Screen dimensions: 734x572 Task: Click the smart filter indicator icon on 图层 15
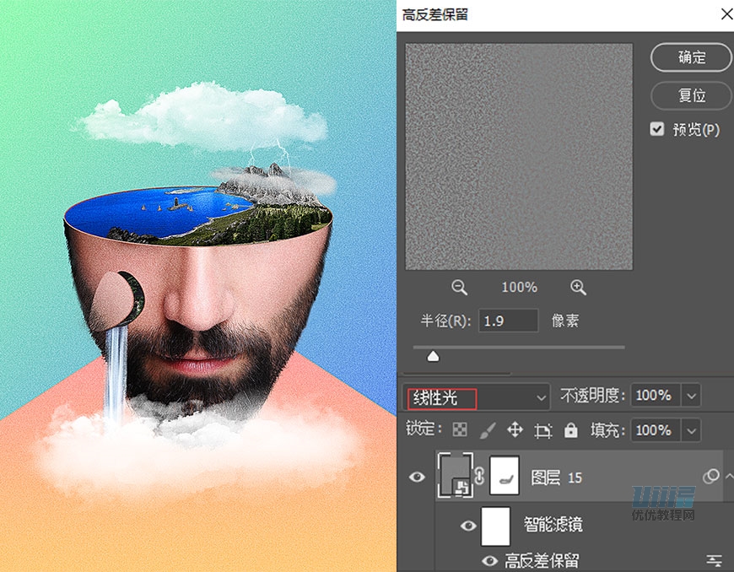711,477
